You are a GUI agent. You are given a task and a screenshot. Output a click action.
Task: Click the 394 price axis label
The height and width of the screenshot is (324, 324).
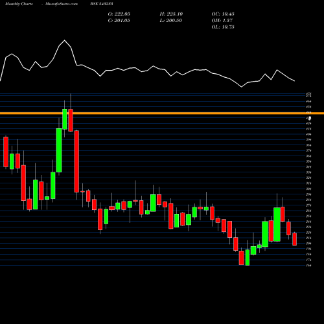pos(309,140)
